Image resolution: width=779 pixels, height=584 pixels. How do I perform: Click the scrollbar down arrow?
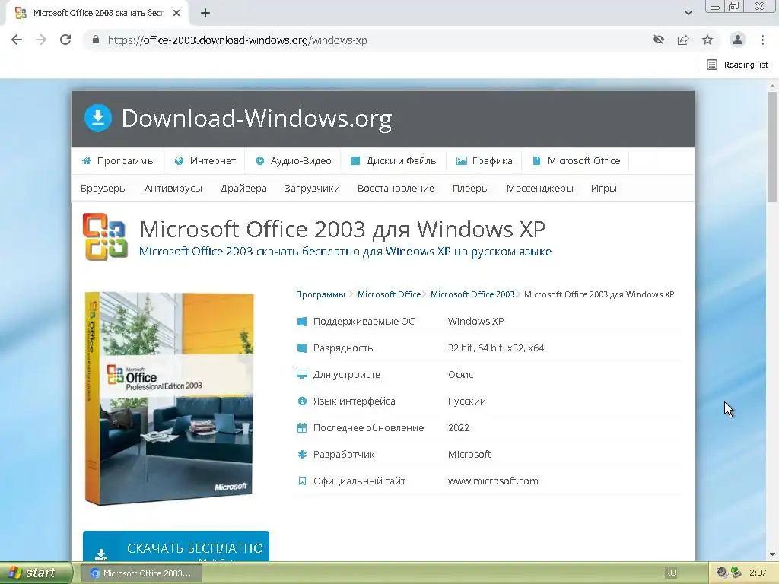click(772, 554)
